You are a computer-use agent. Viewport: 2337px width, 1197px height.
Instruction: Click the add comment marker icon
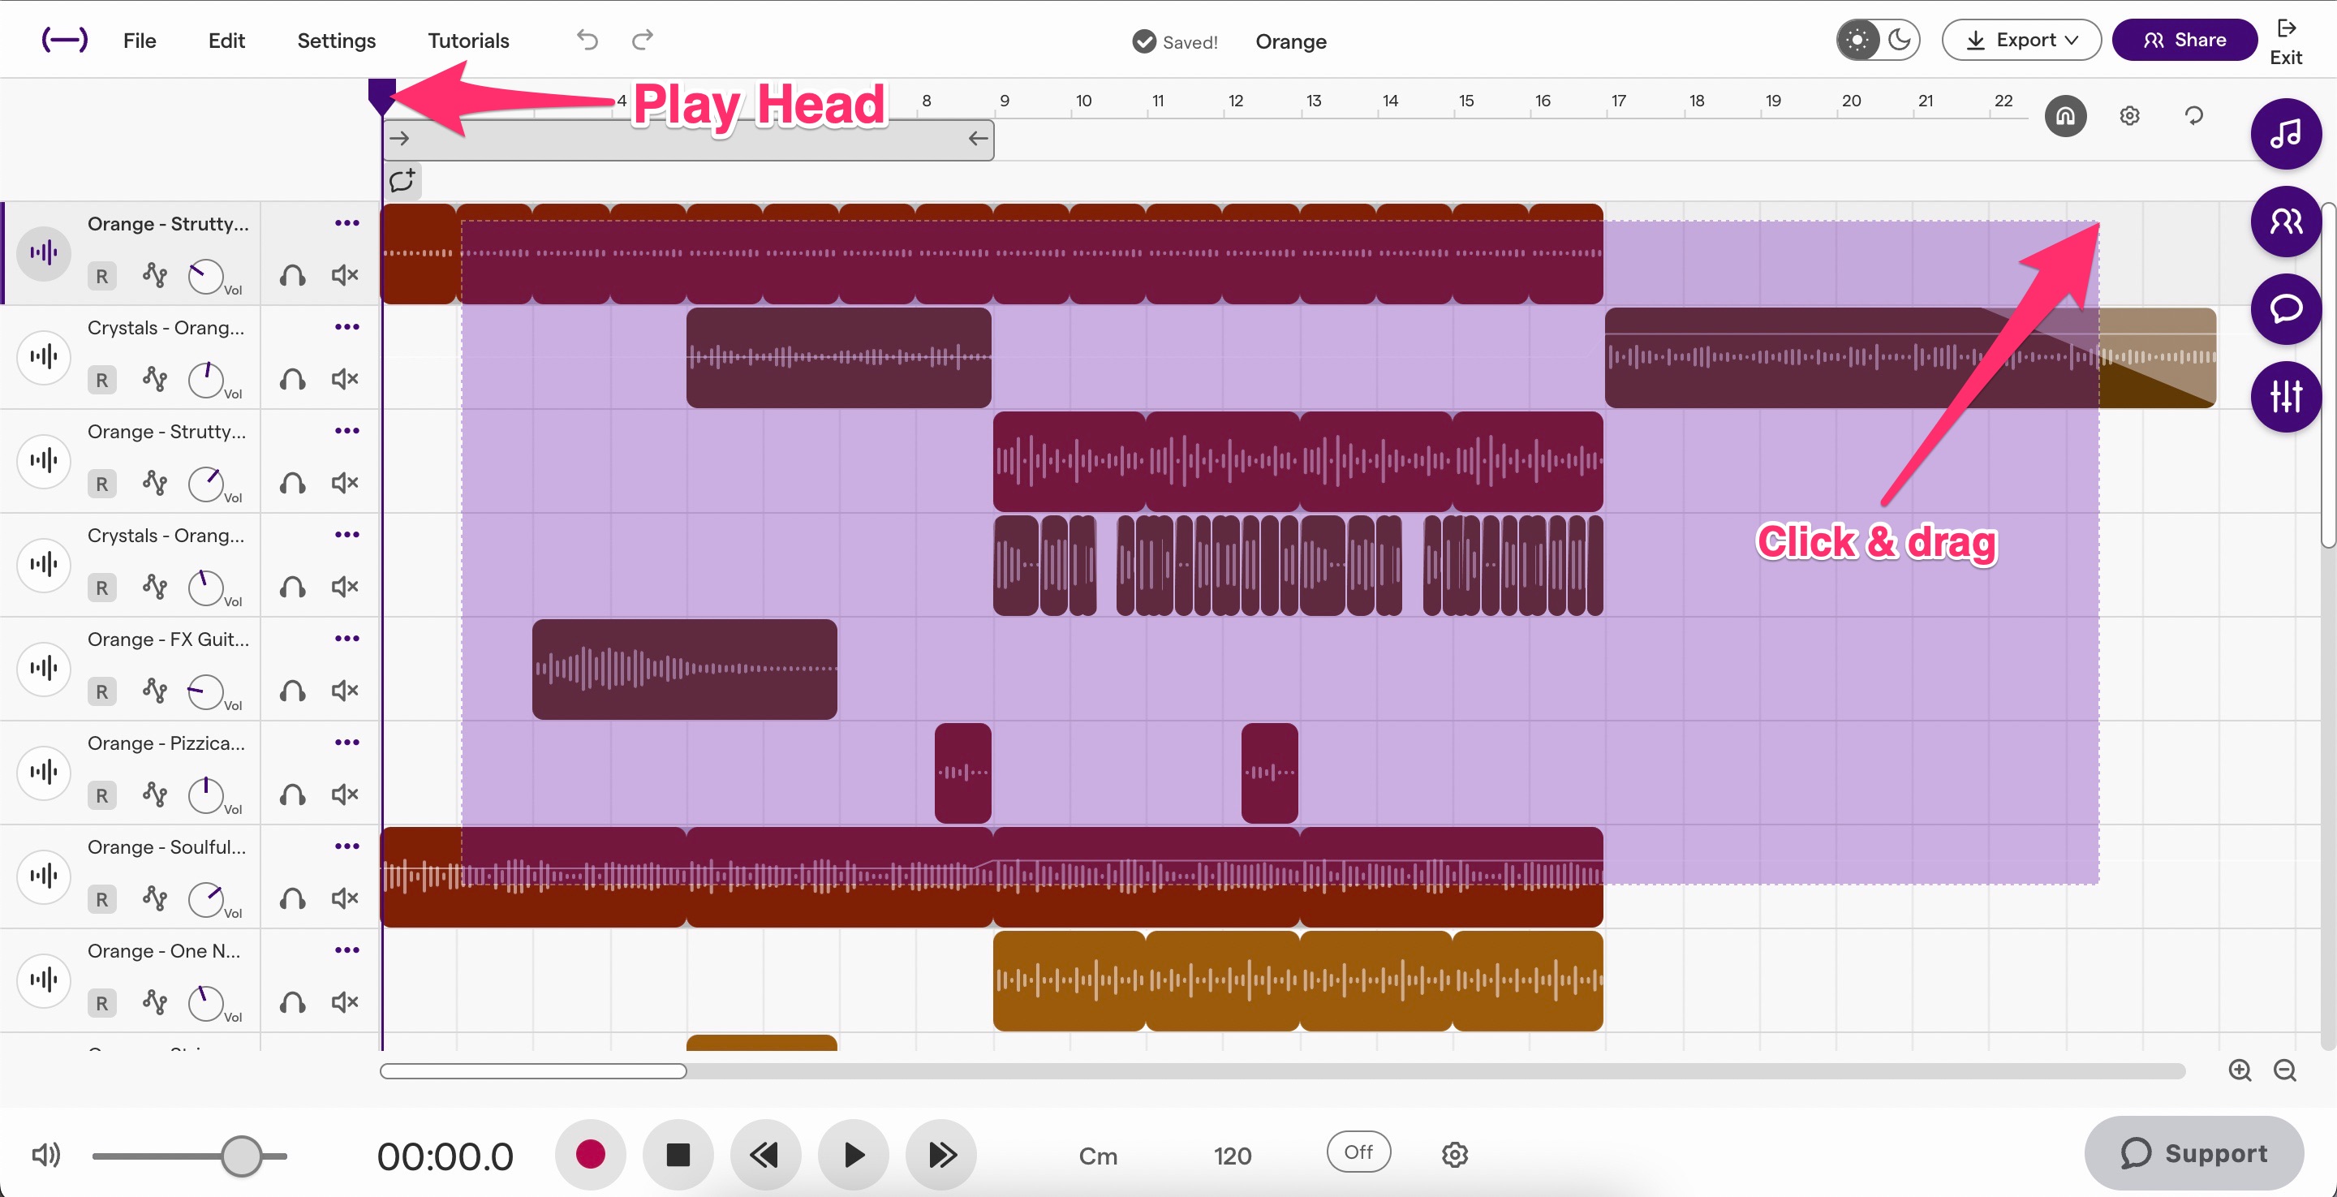click(x=402, y=181)
